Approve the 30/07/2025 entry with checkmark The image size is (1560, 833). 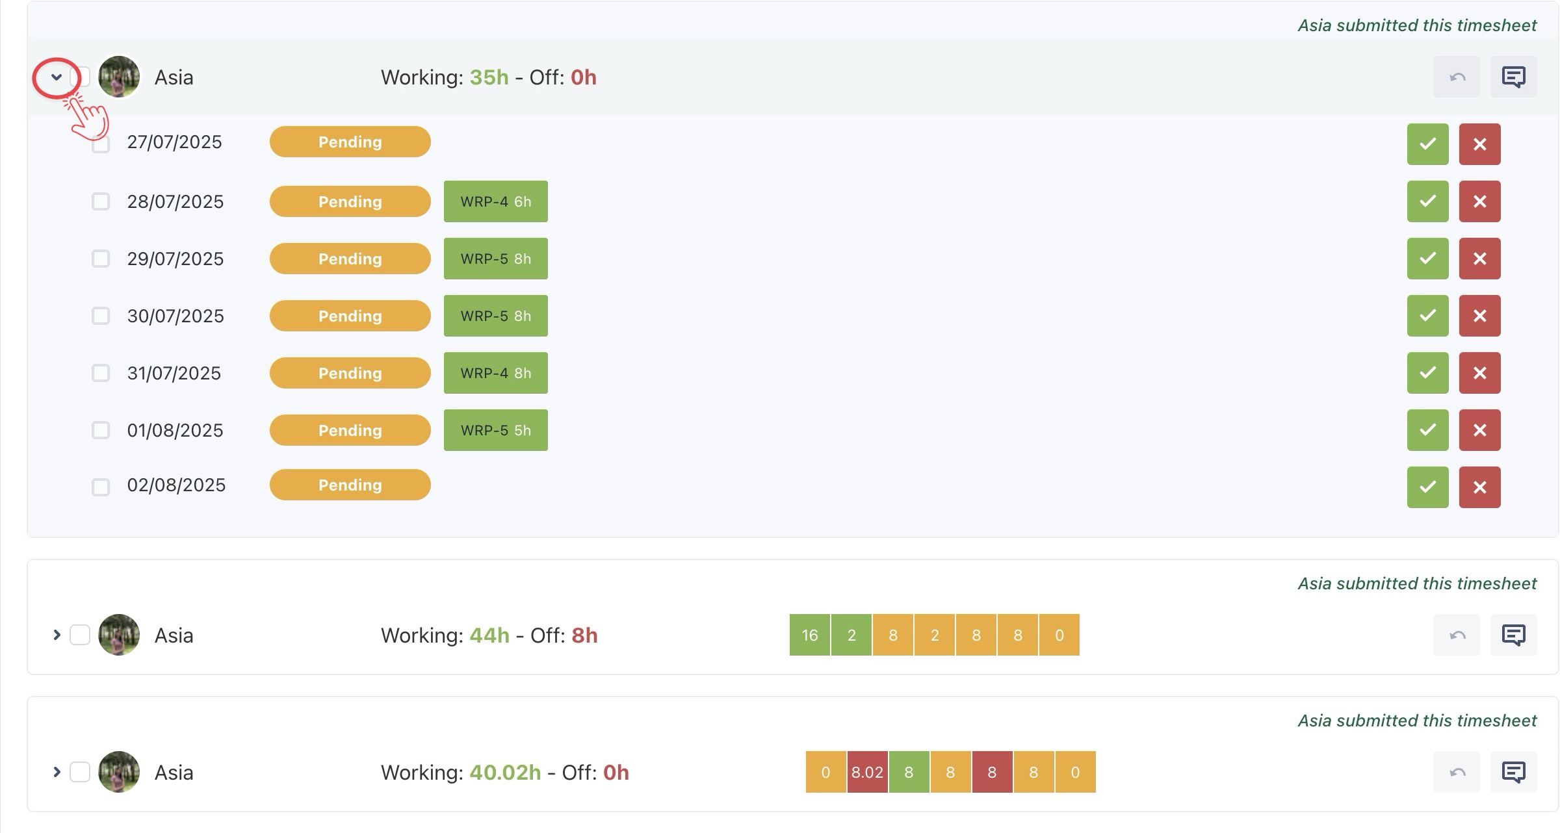(x=1427, y=316)
